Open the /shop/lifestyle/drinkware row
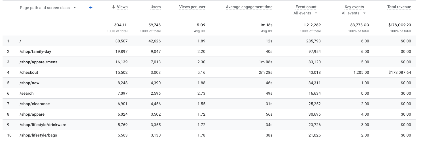Screen dimensions: 423x147 pyautogui.click(x=43, y=125)
